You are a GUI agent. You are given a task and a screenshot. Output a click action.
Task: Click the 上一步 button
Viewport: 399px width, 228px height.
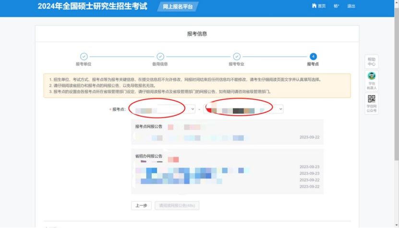tap(141, 205)
